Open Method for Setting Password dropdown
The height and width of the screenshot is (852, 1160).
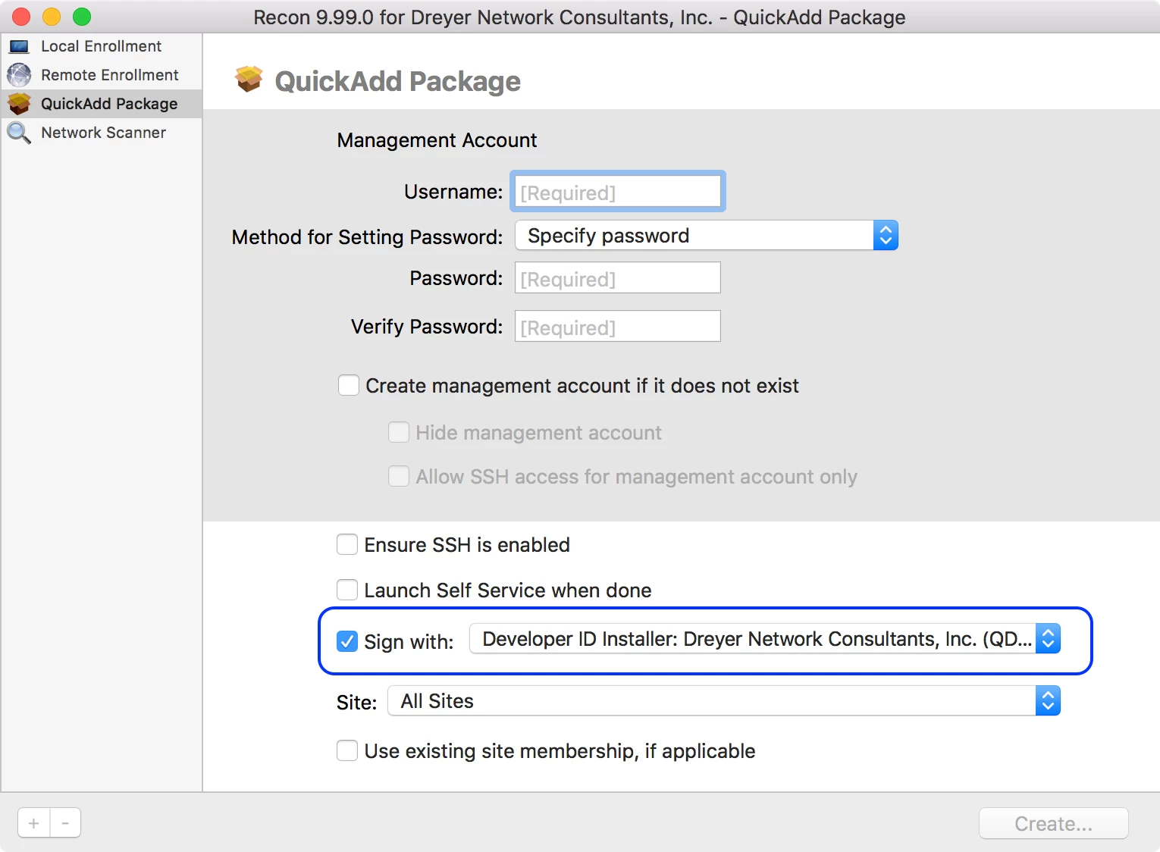coord(707,236)
